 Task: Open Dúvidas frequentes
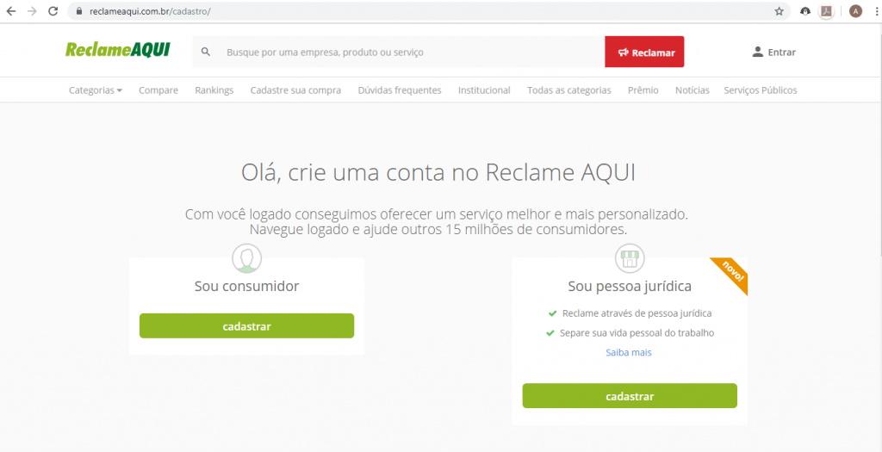click(x=400, y=90)
